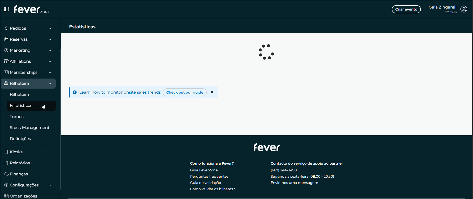
Task: Click the Relatórios document icon
Action: 6,163
